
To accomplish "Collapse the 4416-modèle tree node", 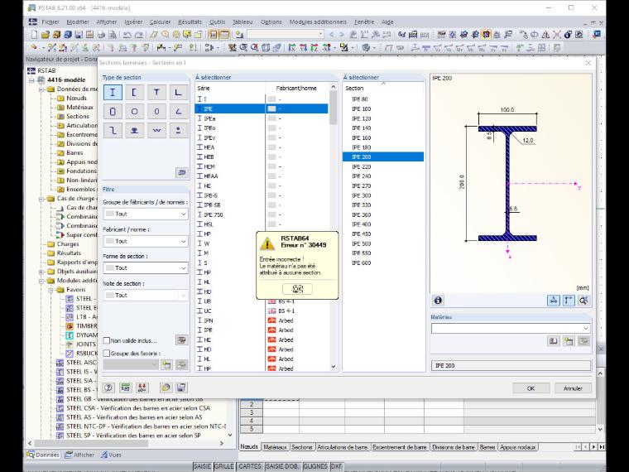I will click(x=31, y=79).
